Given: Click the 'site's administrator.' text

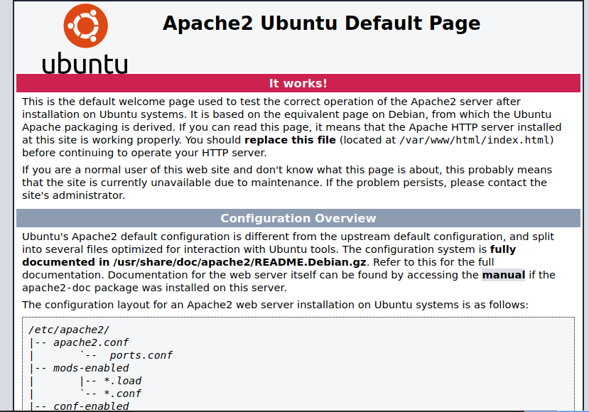Looking at the screenshot, I should click(74, 195).
